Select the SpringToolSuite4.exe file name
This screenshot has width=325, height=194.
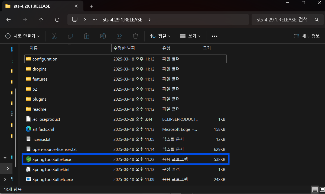pyautogui.click(x=52, y=159)
